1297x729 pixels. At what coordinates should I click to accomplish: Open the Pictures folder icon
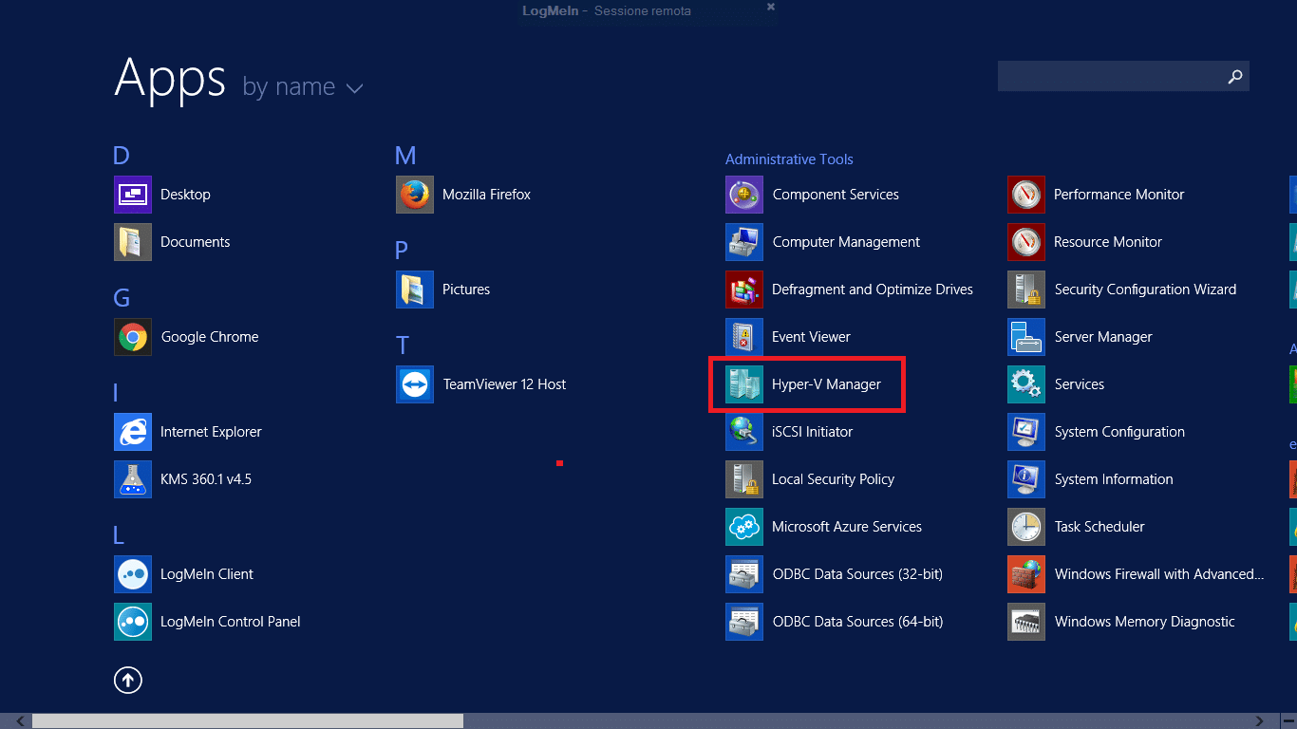coord(415,290)
